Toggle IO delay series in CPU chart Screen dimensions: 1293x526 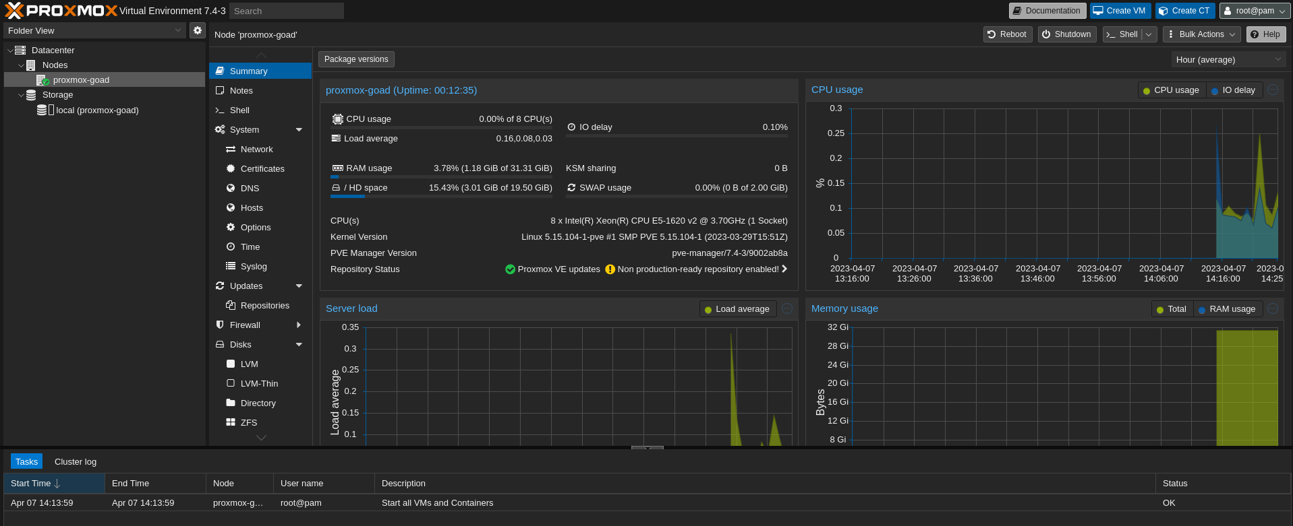click(1234, 90)
